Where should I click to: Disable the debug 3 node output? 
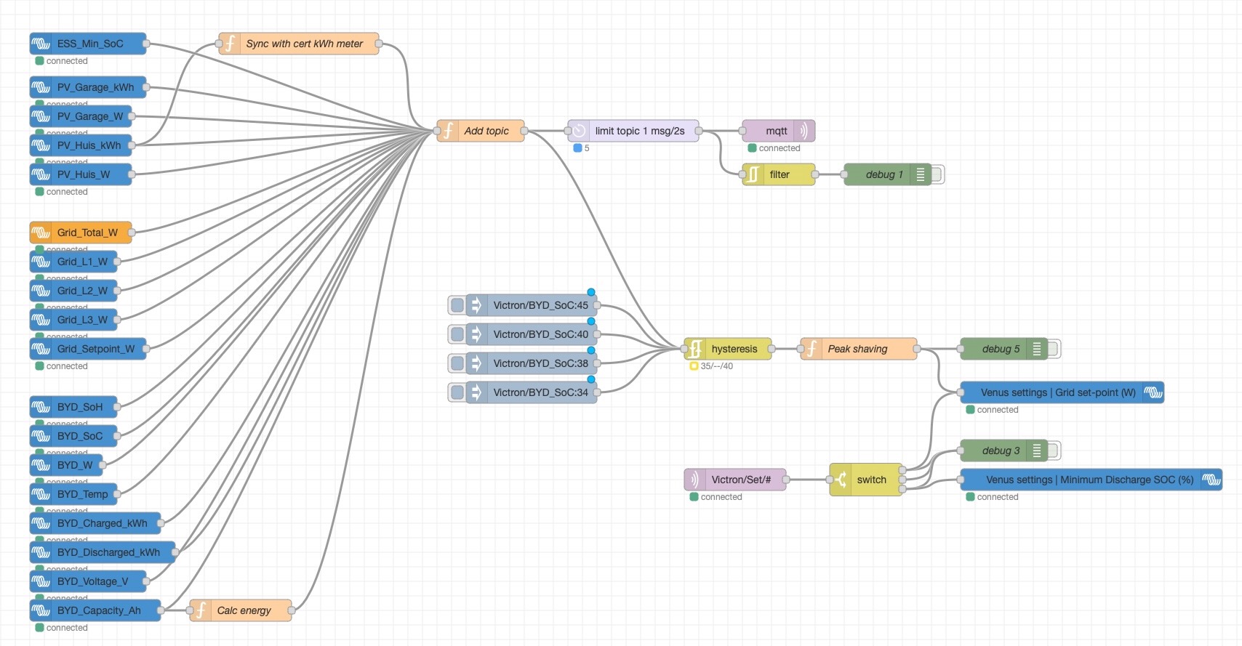[1054, 451]
